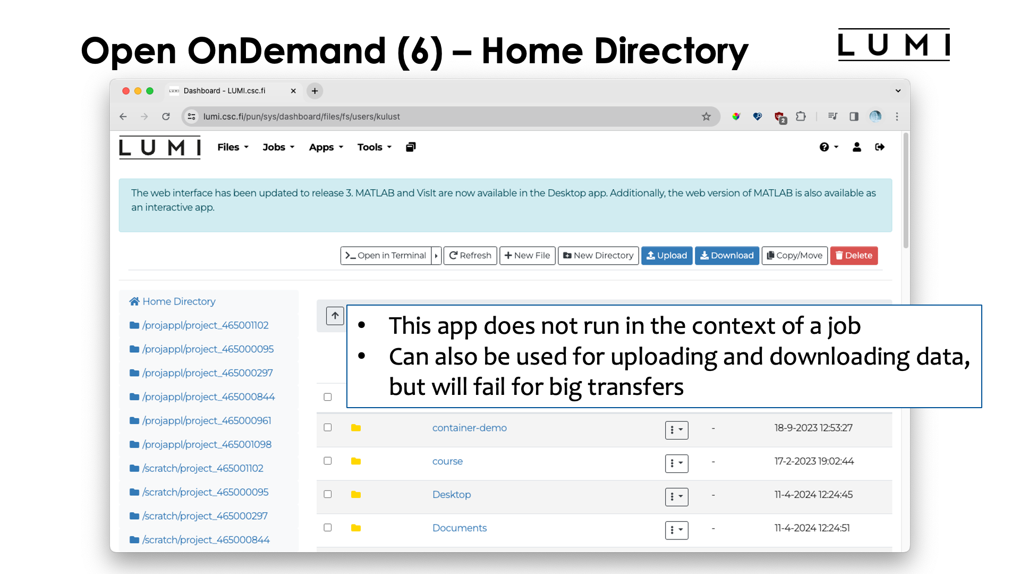Toggle checkbox next to container-demo folder
1020x574 pixels.
pyautogui.click(x=328, y=427)
